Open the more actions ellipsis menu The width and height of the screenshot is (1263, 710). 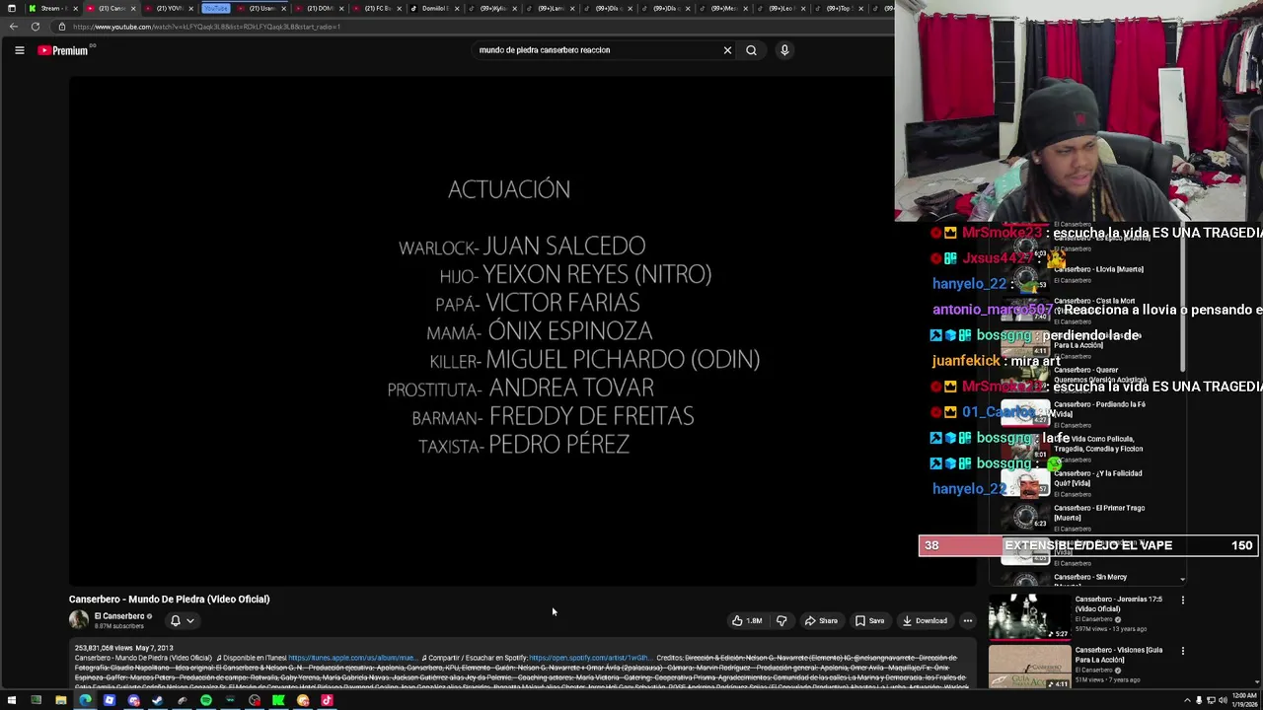pyautogui.click(x=967, y=621)
